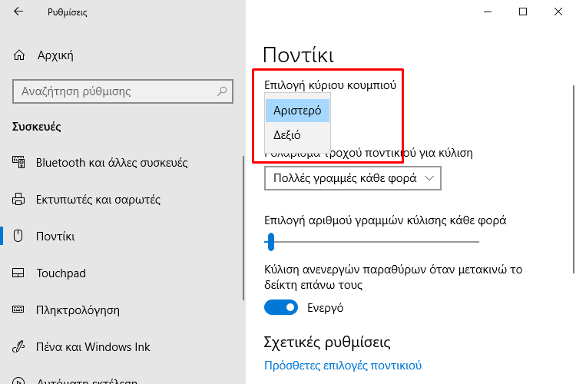
Task: Toggle off inactive window scrolling switch
Action: [280, 308]
